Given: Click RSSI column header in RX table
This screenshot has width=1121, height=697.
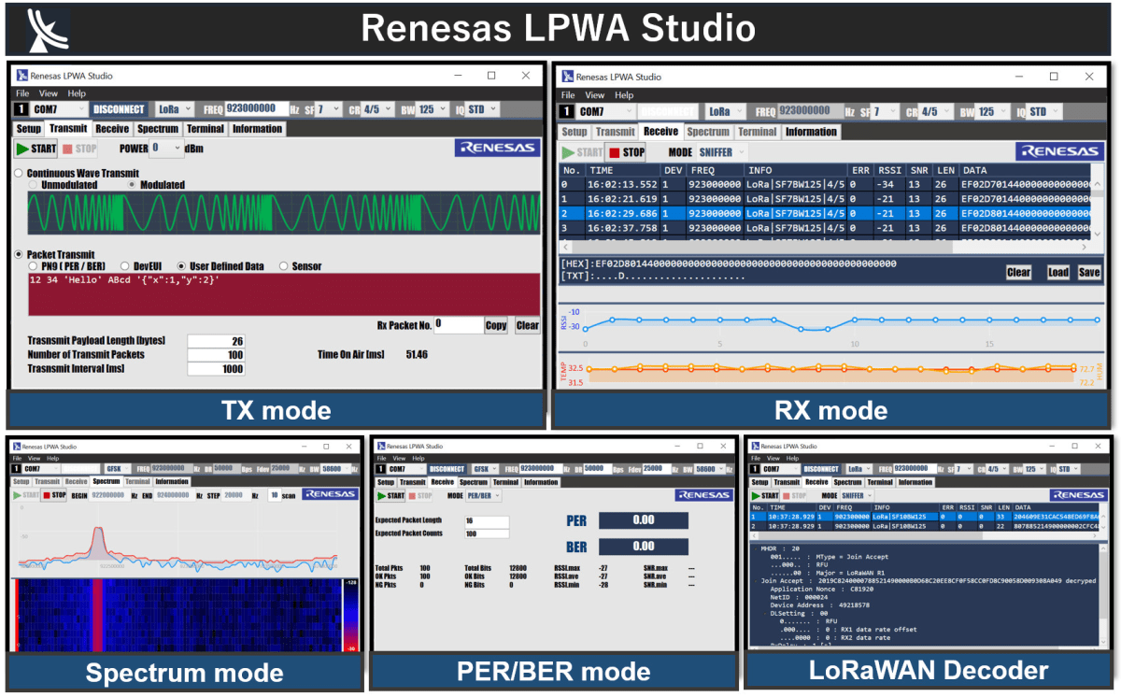Looking at the screenshot, I should pyautogui.click(x=887, y=170).
